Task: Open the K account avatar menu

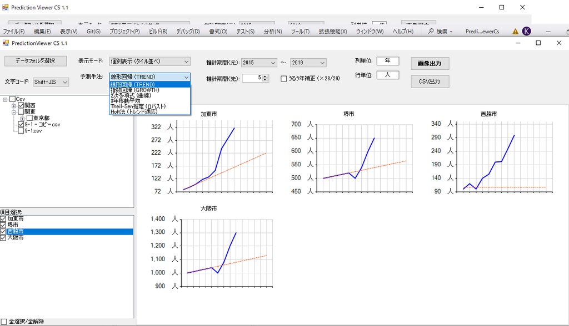Action: 527,32
